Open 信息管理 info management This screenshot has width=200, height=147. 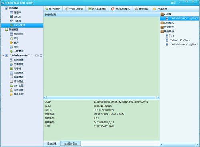[x=16, y=90]
